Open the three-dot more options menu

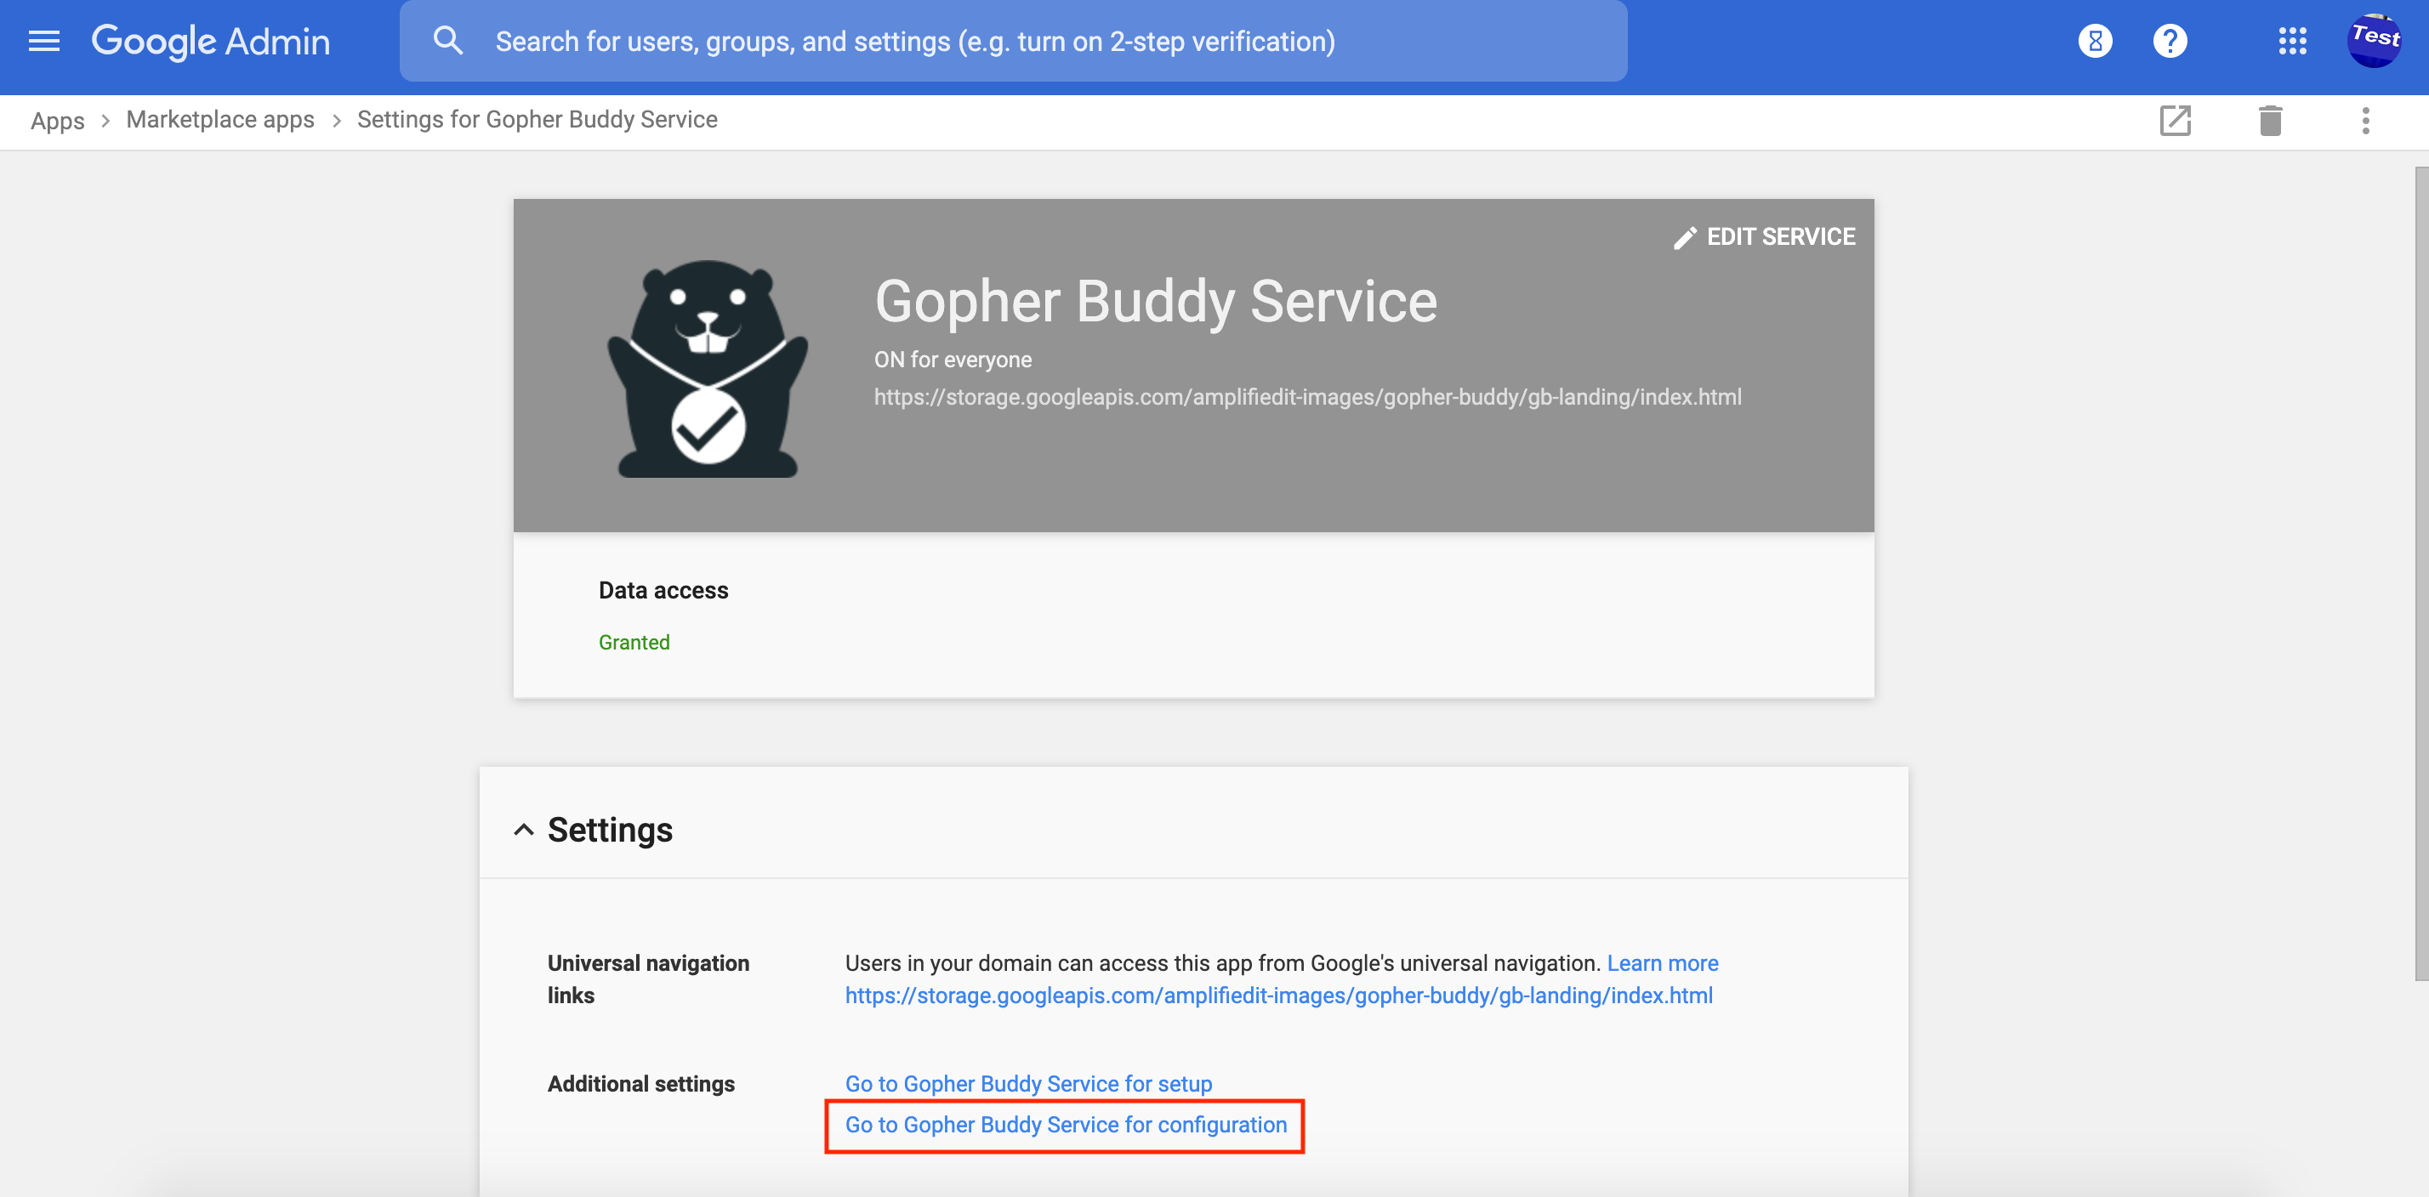[x=2365, y=121]
